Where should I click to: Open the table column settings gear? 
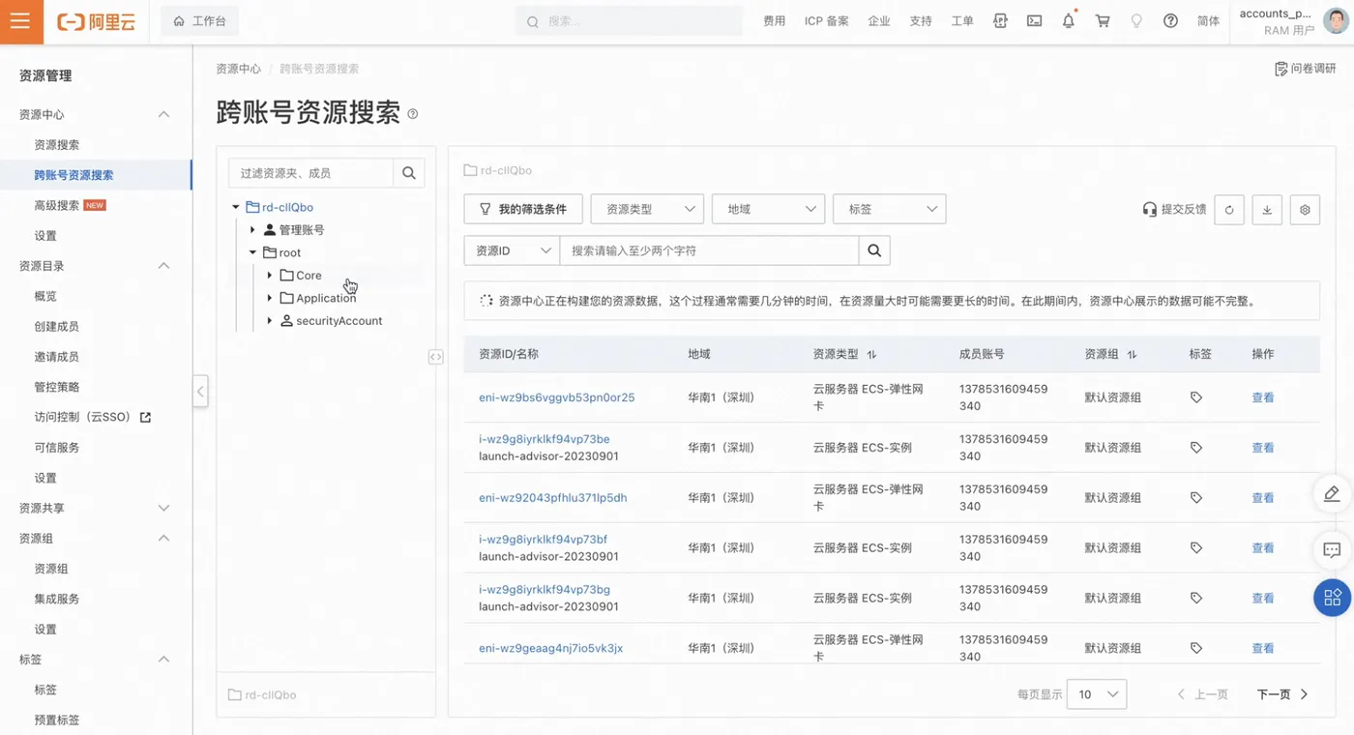tap(1305, 210)
